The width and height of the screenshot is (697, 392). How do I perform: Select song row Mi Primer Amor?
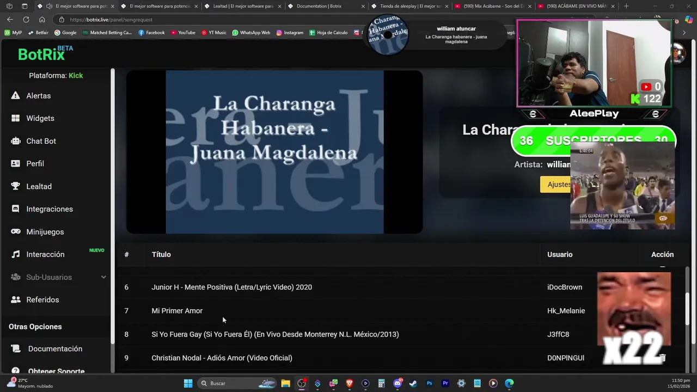[x=177, y=311]
